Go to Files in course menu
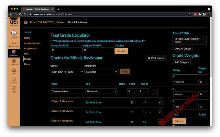Viewport: 220px width, 137px height. [x=26, y=54]
